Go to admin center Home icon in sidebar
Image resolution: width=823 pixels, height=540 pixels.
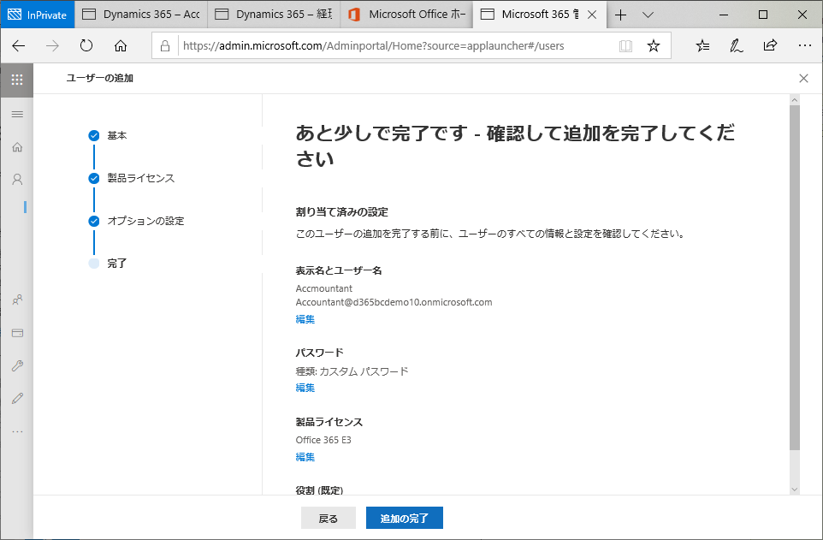click(16, 147)
